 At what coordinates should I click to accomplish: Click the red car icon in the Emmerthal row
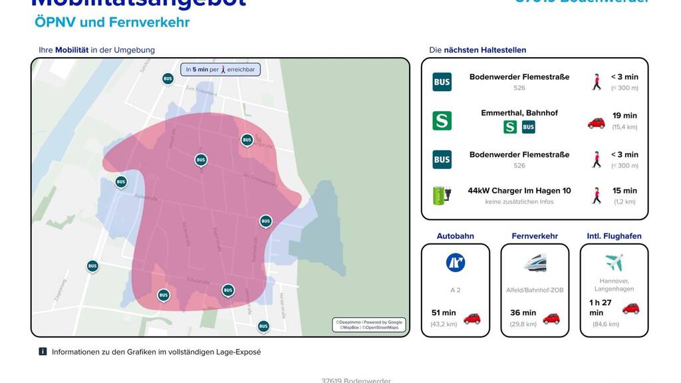596,122
